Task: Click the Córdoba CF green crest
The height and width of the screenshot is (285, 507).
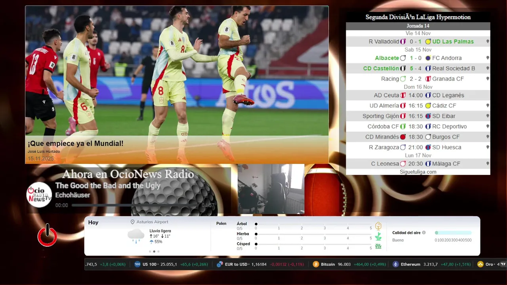Action: 403,127
